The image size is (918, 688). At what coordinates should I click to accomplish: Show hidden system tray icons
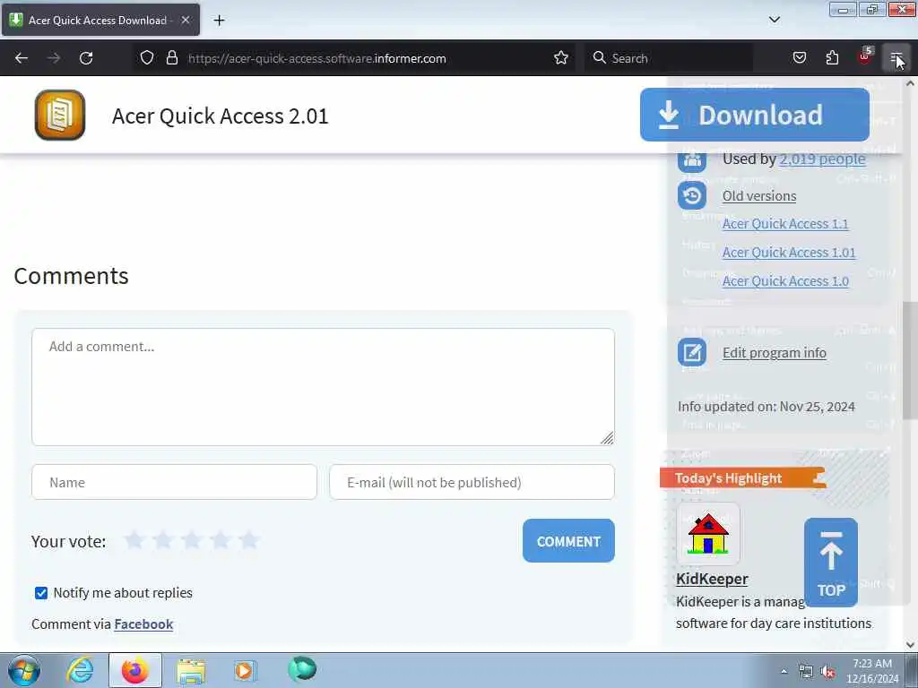coord(784,671)
